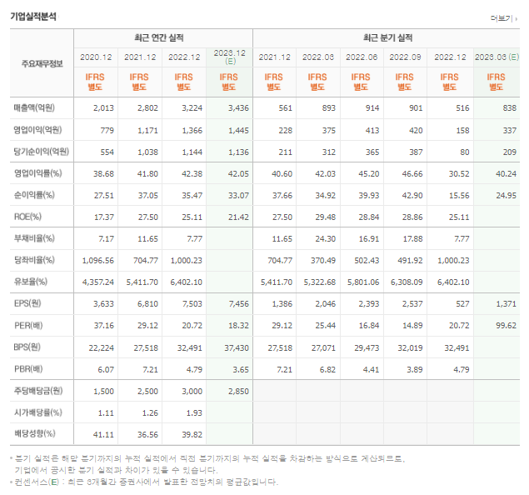
Task: Click the 영업이익률(%) row label
Action: pyautogui.click(x=37, y=173)
